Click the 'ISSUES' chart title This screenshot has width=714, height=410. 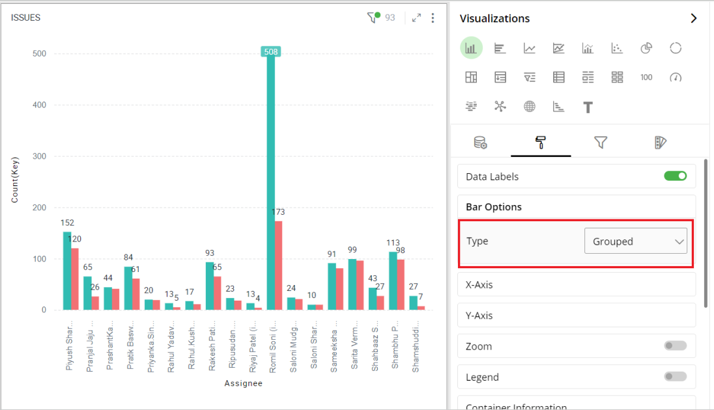pyautogui.click(x=25, y=18)
